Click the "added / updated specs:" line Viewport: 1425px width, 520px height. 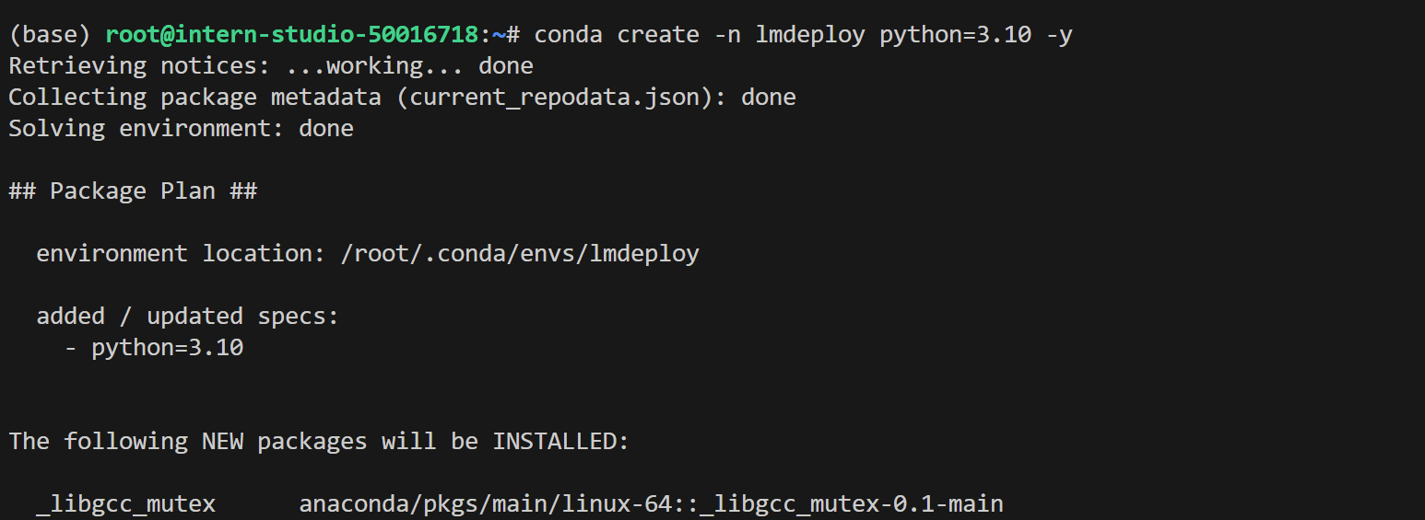pos(188,317)
